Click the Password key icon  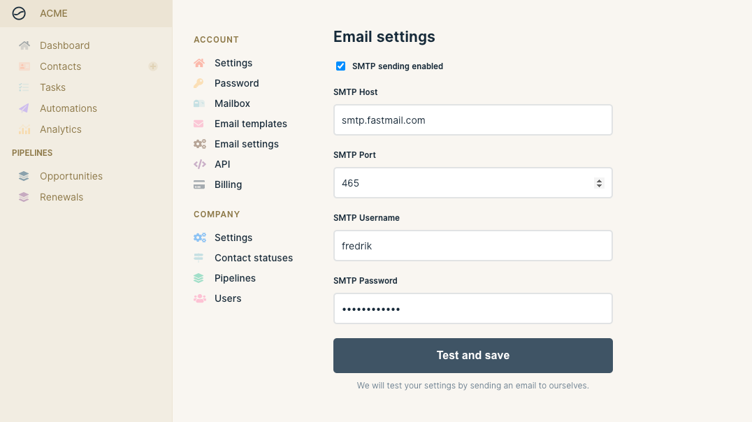(x=198, y=83)
